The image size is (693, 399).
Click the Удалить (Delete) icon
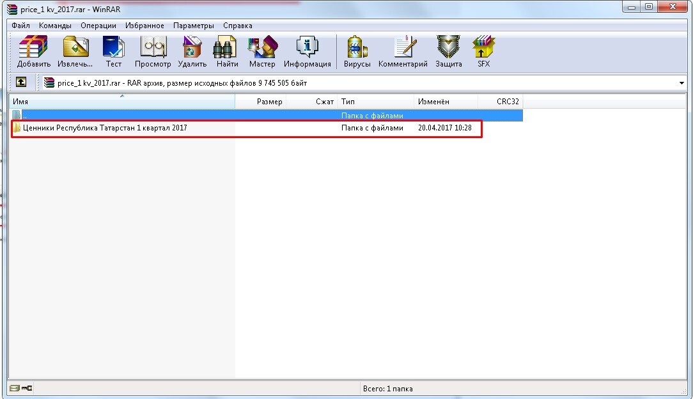(x=192, y=51)
